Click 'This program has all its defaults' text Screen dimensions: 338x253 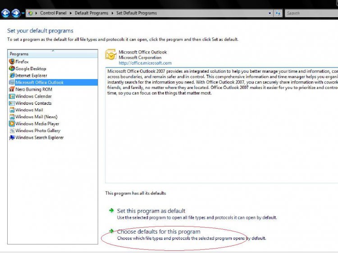coord(136,193)
